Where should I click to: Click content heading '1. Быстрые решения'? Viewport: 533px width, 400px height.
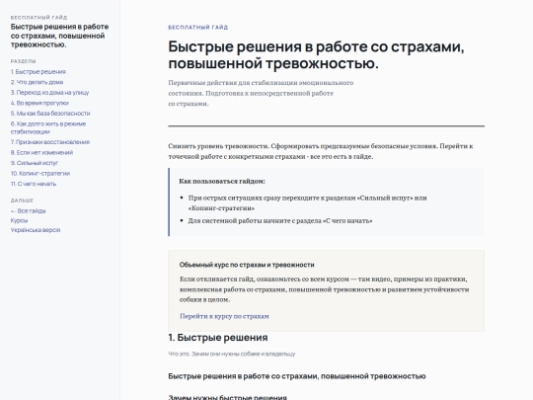click(218, 338)
